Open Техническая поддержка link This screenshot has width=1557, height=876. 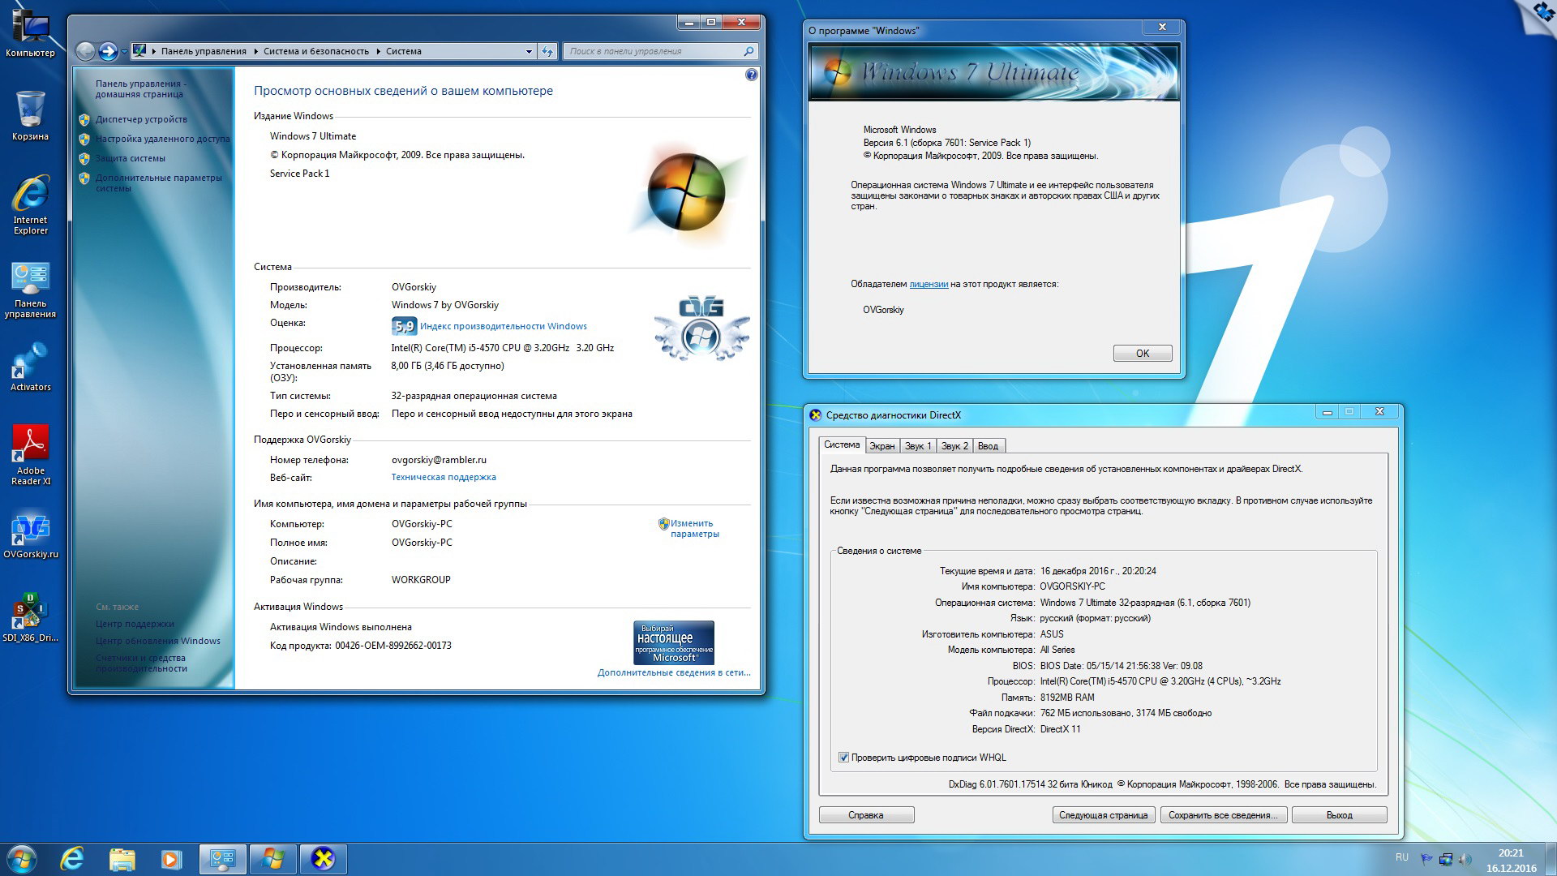pyautogui.click(x=444, y=477)
